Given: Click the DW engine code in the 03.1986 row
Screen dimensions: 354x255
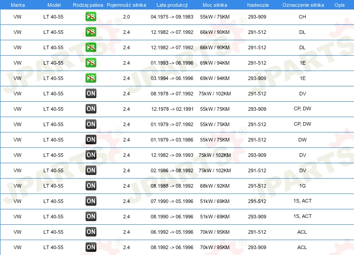Looking at the screenshot, I should pyautogui.click(x=302, y=140).
